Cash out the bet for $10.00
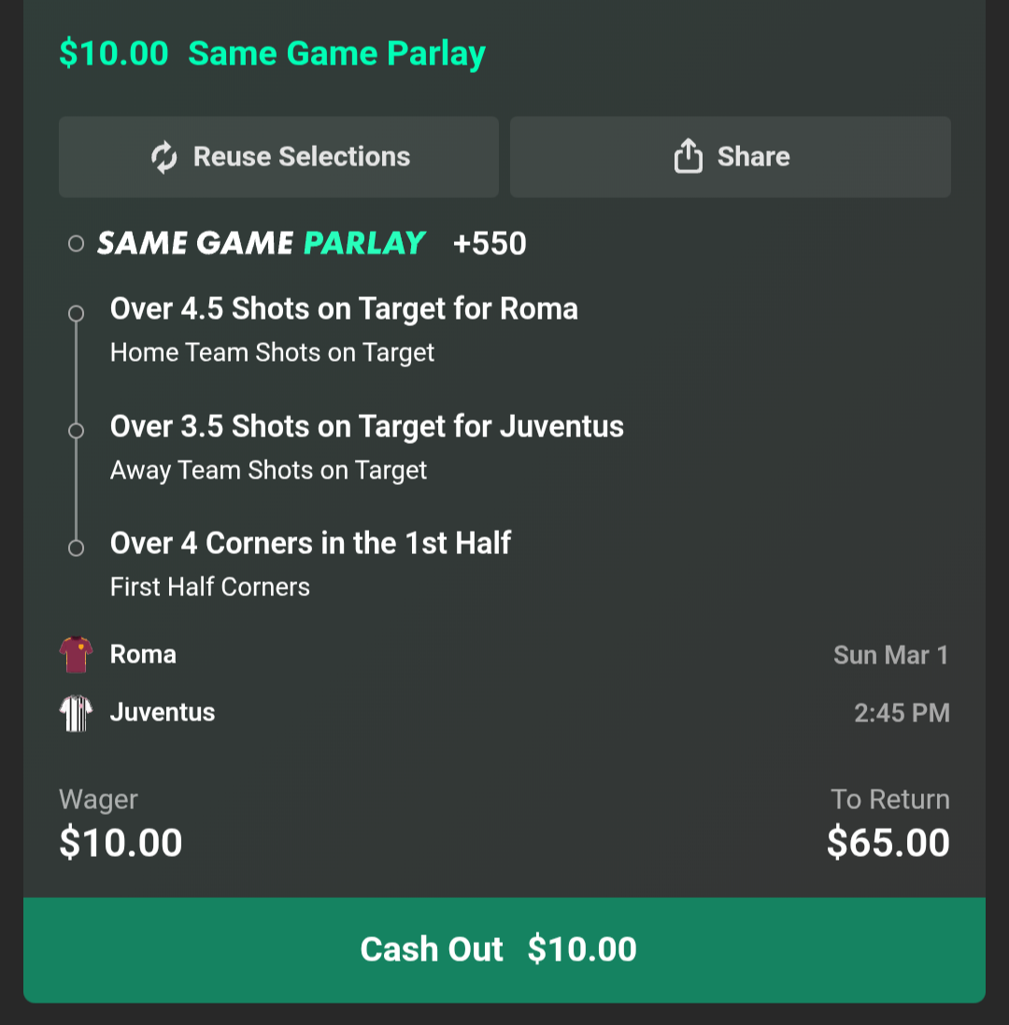This screenshot has width=1009, height=1025. 504,949
